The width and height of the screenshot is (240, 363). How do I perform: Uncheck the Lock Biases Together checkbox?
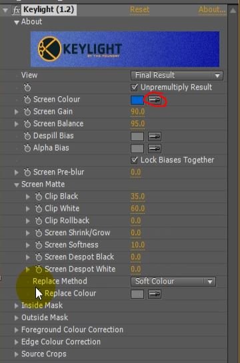134,160
